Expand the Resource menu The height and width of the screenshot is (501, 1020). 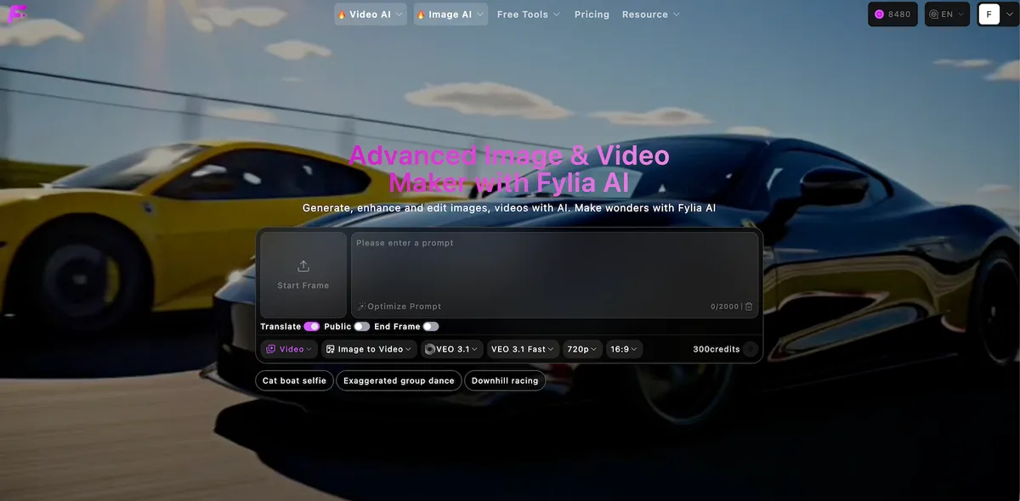[x=651, y=14]
